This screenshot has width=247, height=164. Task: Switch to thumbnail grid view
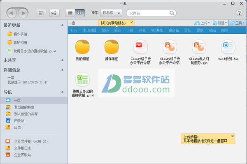click(79, 13)
